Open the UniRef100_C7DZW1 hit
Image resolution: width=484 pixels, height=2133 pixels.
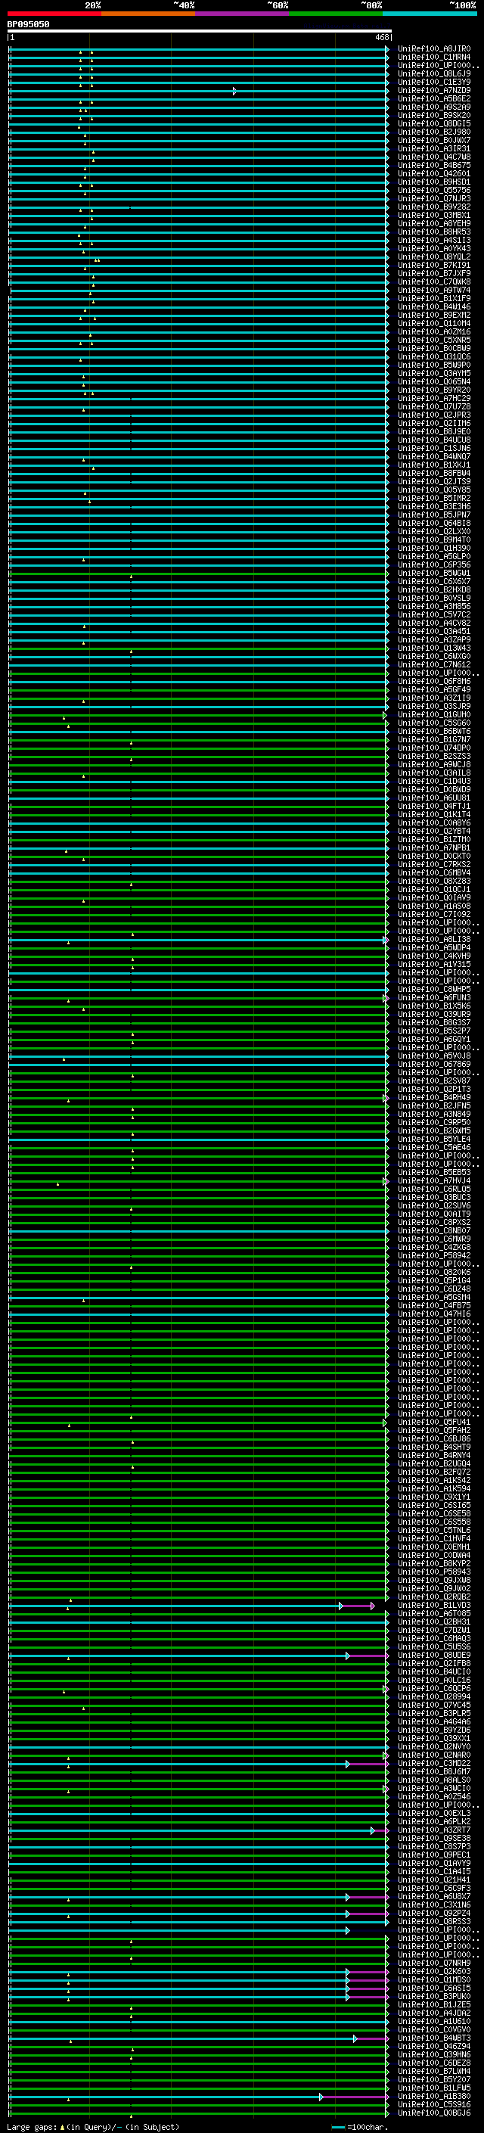coord(434,1630)
